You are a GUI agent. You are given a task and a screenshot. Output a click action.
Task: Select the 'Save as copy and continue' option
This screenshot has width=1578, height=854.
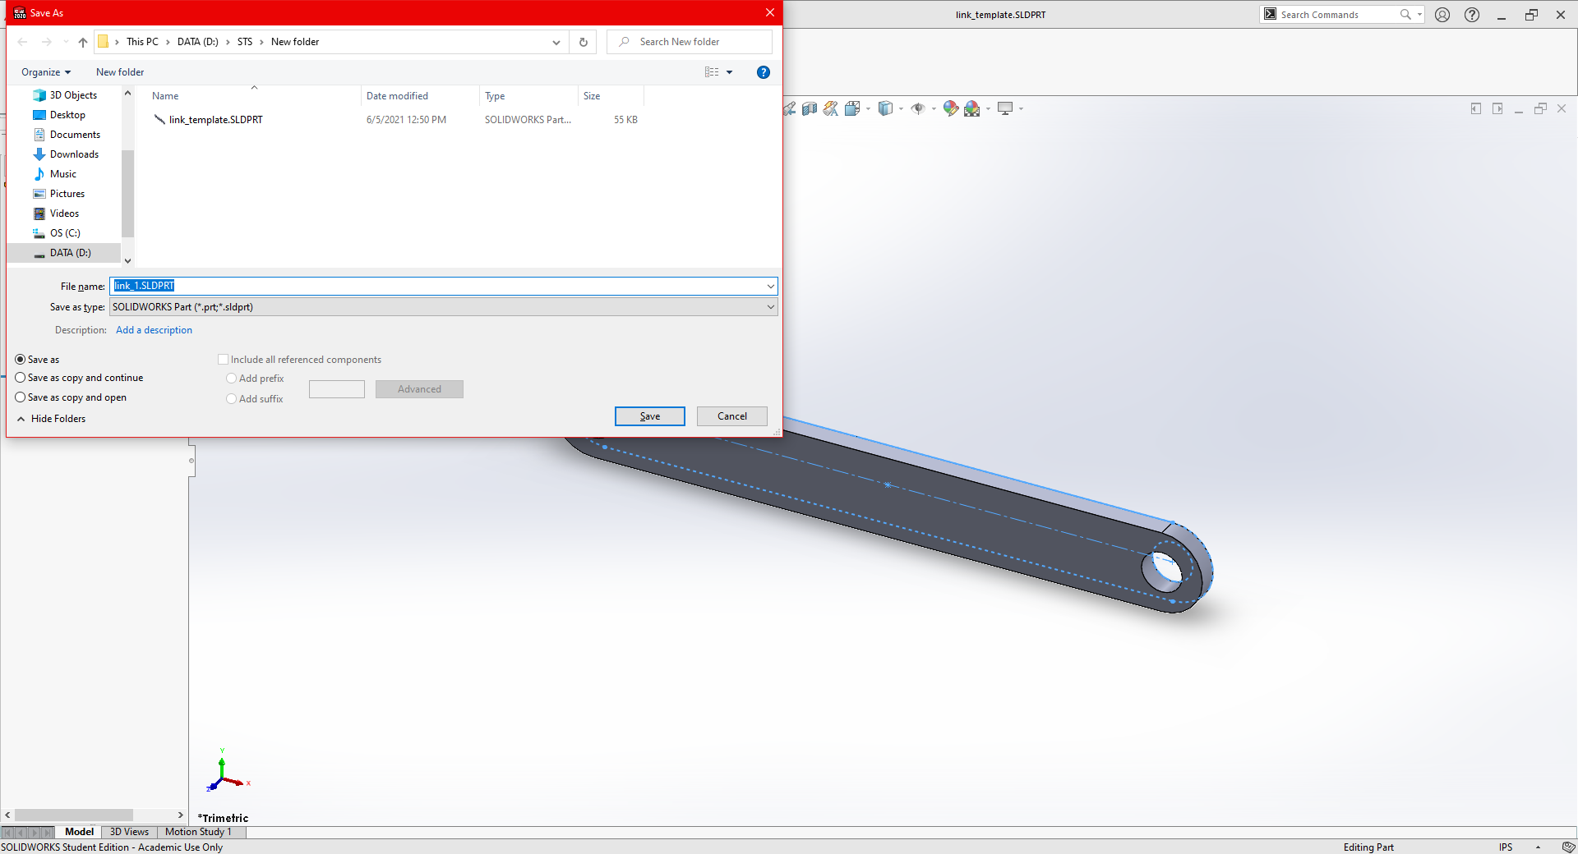click(x=21, y=378)
